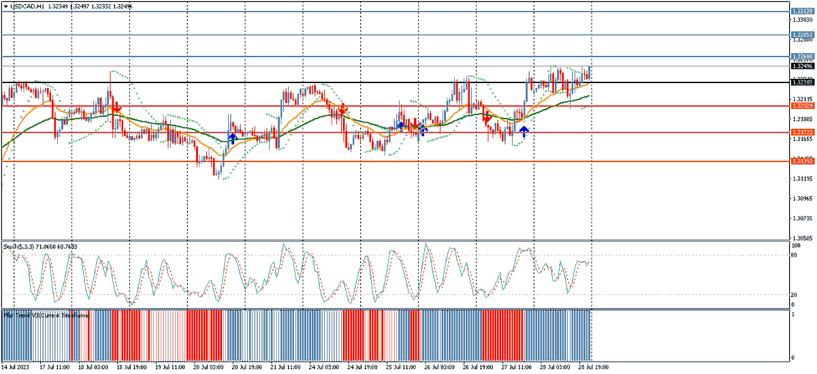This screenshot has height=374, width=817.
Task: Click the 1.33030 price axis value
Action: [802, 20]
